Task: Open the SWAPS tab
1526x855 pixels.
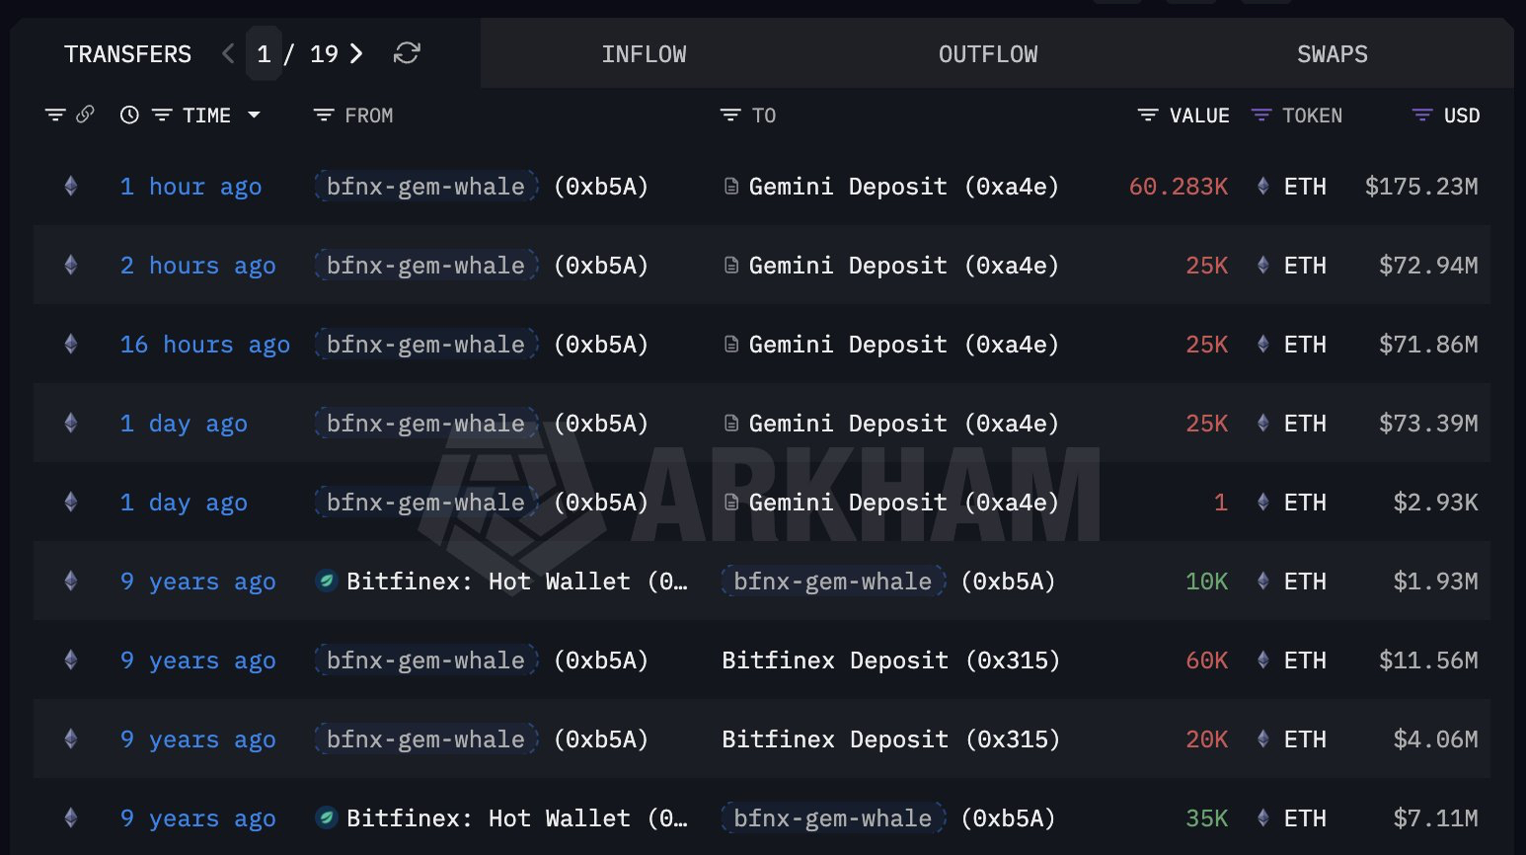Action: 1332,54
